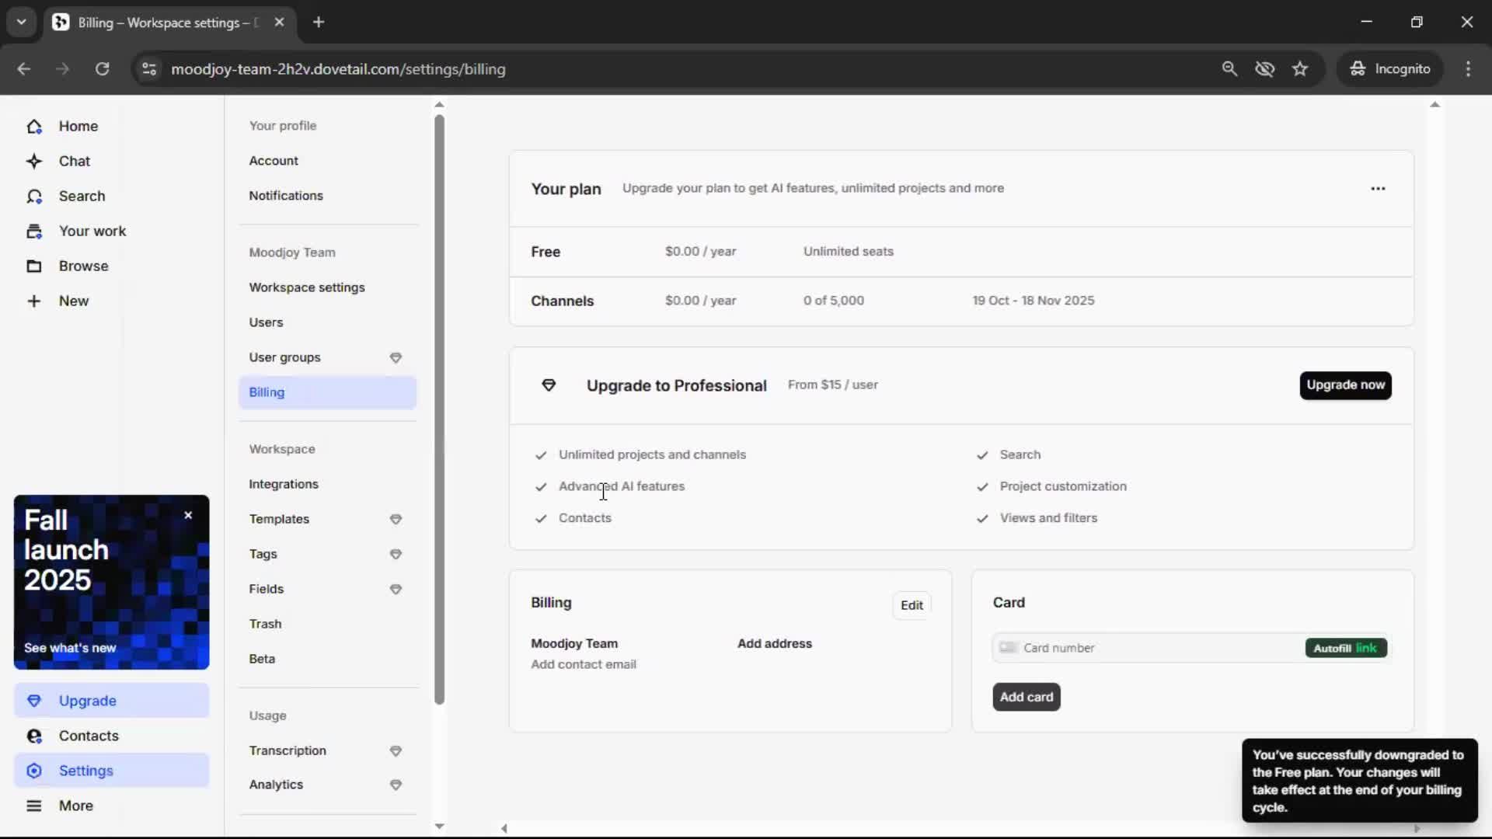1492x839 pixels.
Task: Open the tab search dropdown arrow
Action: [21, 22]
